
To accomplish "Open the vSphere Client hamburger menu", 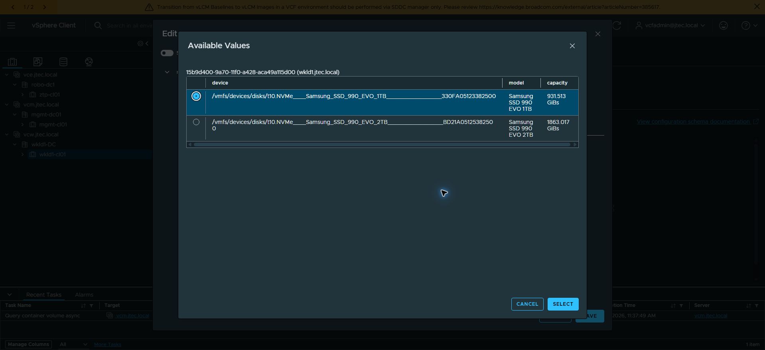I will [x=11, y=26].
